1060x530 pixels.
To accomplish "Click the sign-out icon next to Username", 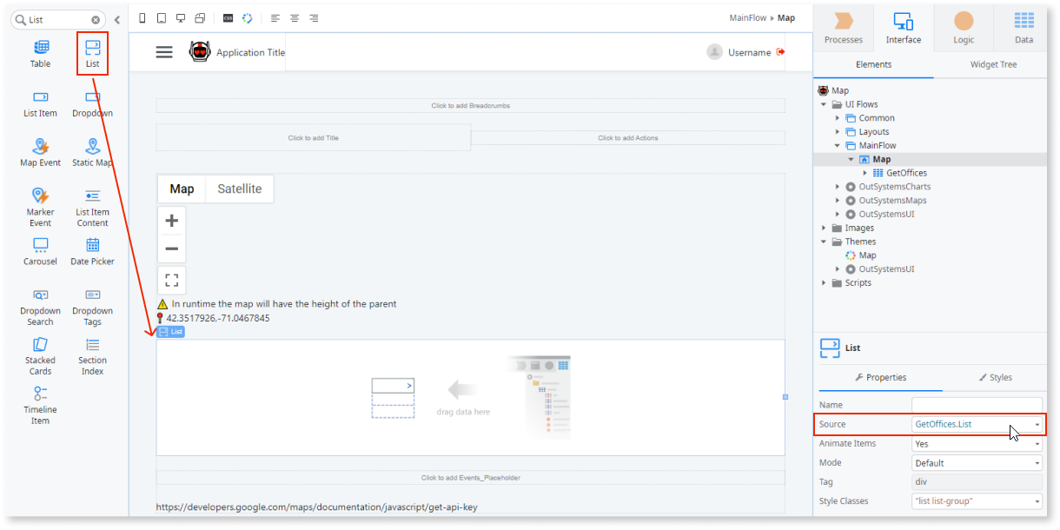I will [x=781, y=51].
